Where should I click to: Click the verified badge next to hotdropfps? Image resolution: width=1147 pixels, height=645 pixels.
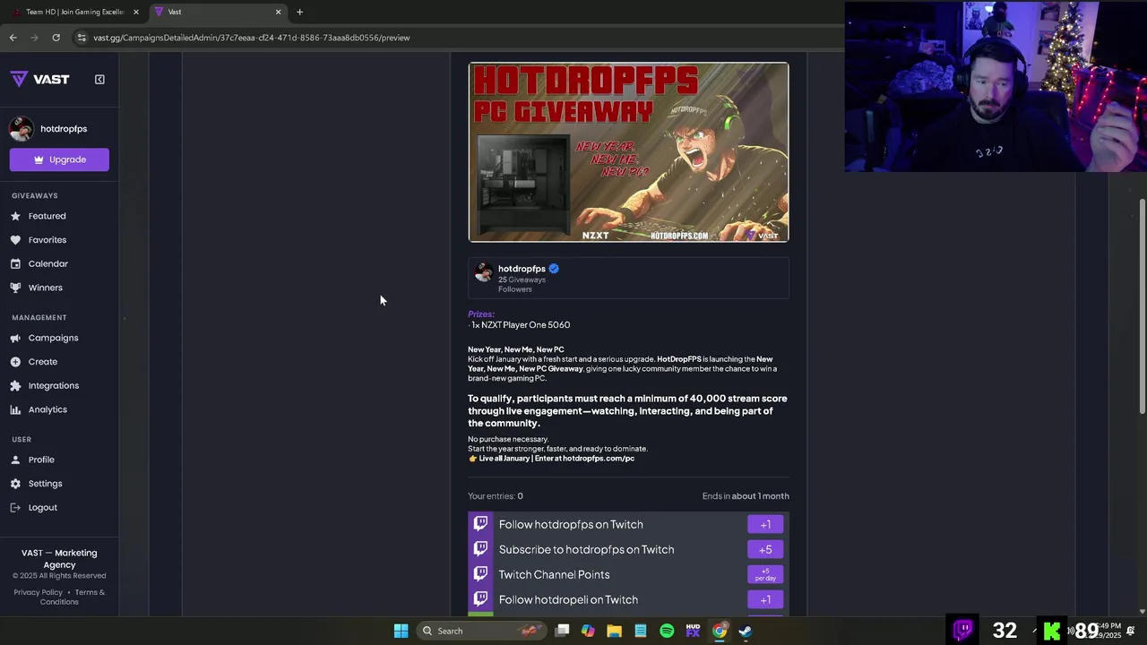coord(554,269)
